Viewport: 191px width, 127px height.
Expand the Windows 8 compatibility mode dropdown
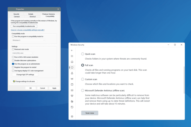pos(28,40)
